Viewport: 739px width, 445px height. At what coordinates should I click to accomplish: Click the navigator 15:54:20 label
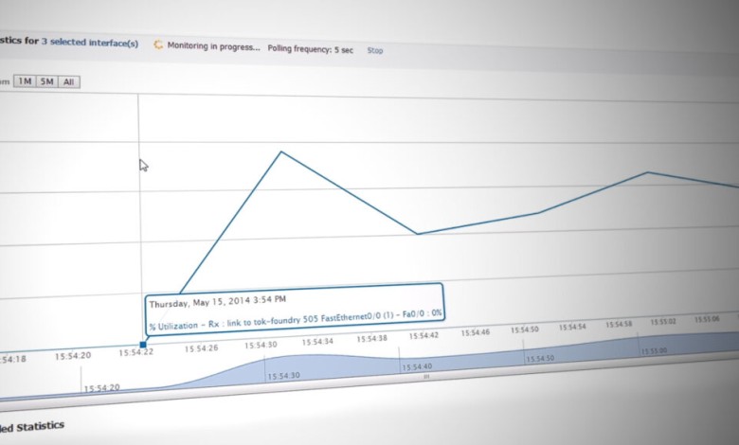click(101, 388)
